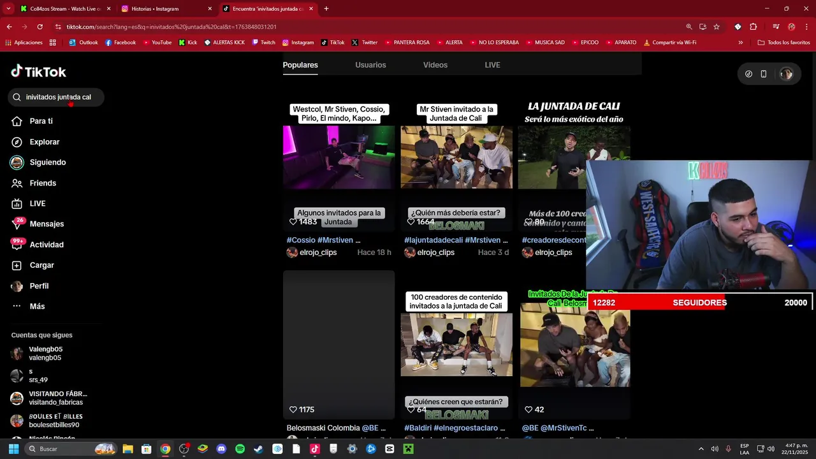This screenshot has width=816, height=459.
Task: Click the 'Belosmaski Colombia @BE' caption
Action: pos(336,428)
